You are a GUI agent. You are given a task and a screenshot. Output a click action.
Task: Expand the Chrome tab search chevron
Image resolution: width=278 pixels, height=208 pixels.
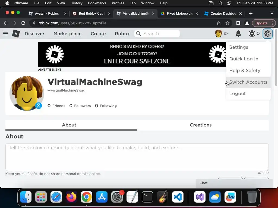[272, 14]
